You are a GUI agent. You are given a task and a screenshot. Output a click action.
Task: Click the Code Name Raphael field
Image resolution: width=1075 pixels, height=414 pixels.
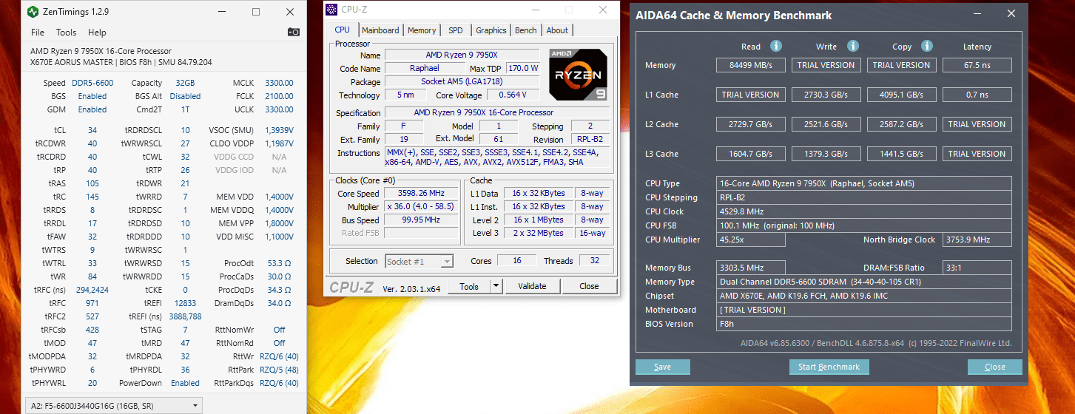pos(424,68)
